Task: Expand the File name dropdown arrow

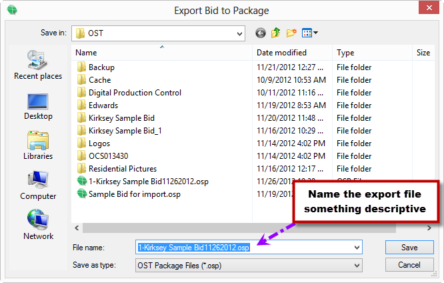Action: pos(357,248)
